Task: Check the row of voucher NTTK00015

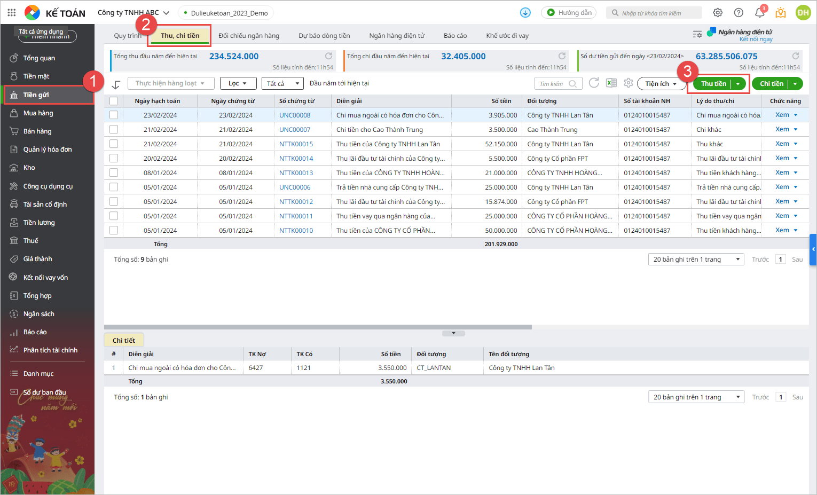Action: pyautogui.click(x=114, y=144)
